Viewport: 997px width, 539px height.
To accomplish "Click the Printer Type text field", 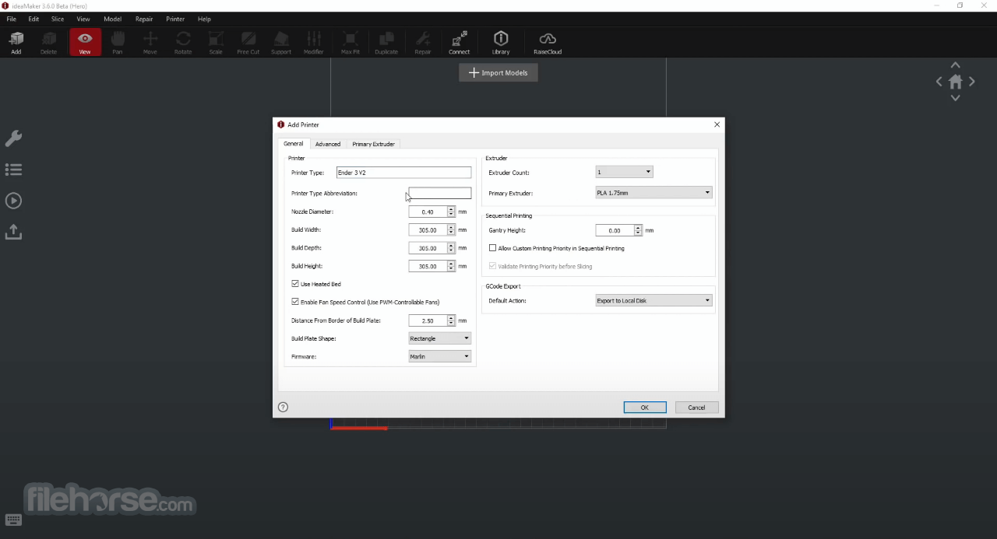I will tap(403, 173).
